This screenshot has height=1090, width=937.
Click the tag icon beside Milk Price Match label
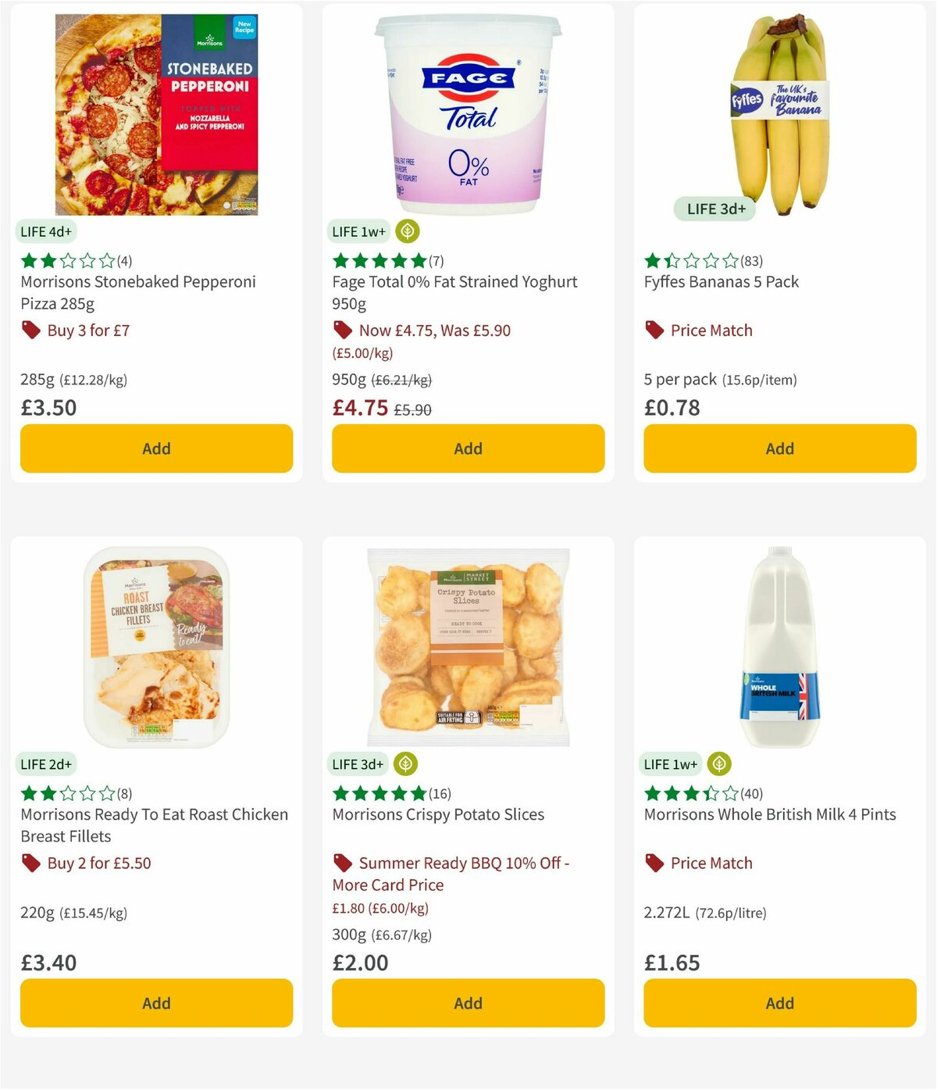coord(654,863)
